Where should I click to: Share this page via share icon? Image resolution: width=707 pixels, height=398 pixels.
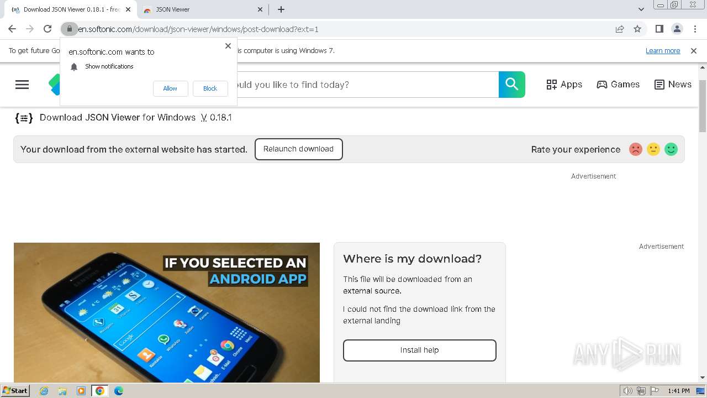620,29
